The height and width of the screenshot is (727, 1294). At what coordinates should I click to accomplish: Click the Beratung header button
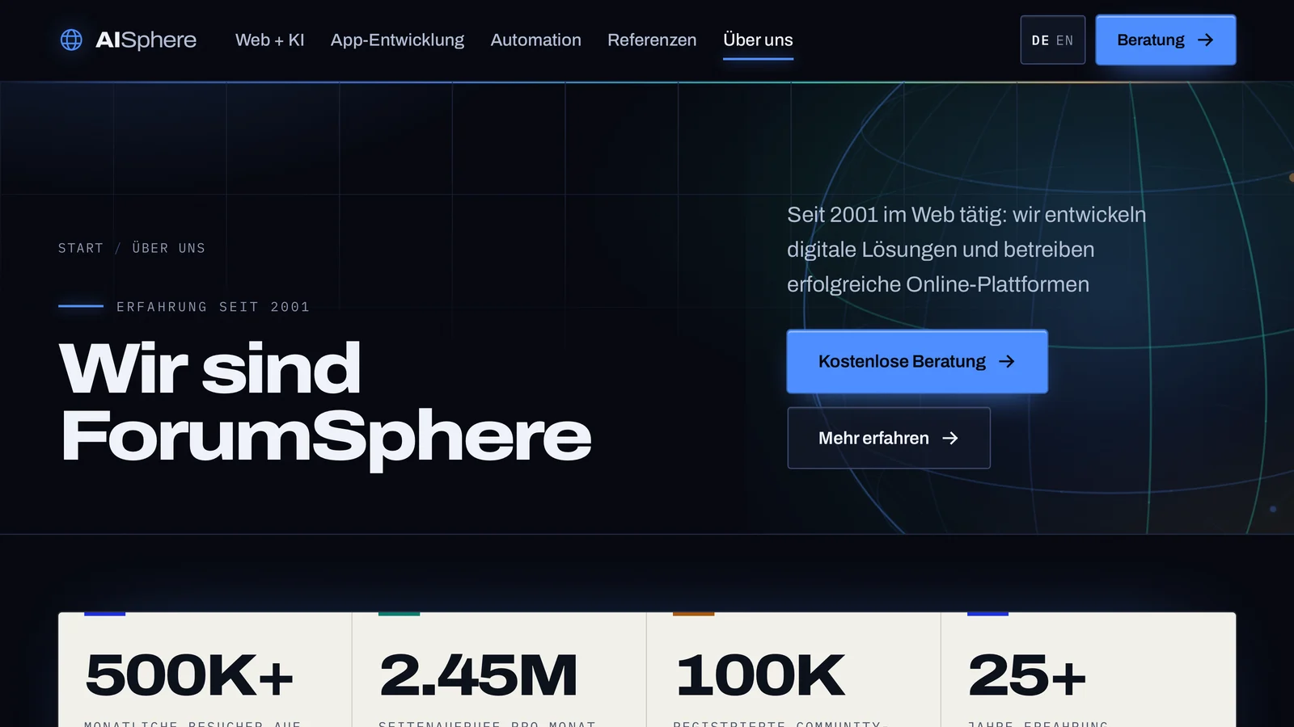pyautogui.click(x=1165, y=40)
